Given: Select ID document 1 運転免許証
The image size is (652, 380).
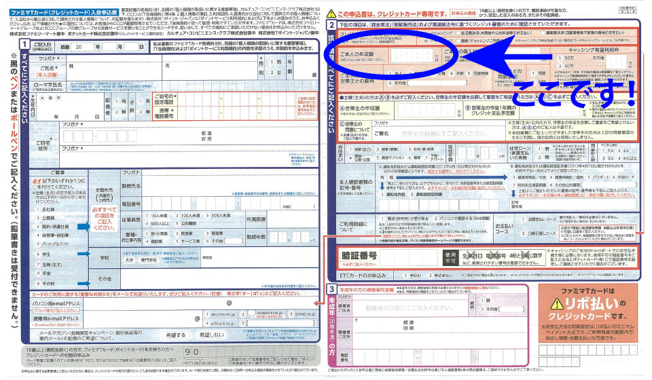Looking at the screenshot, I should click(392, 194).
